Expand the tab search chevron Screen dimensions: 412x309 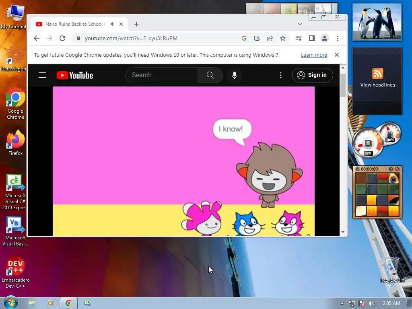click(299, 24)
